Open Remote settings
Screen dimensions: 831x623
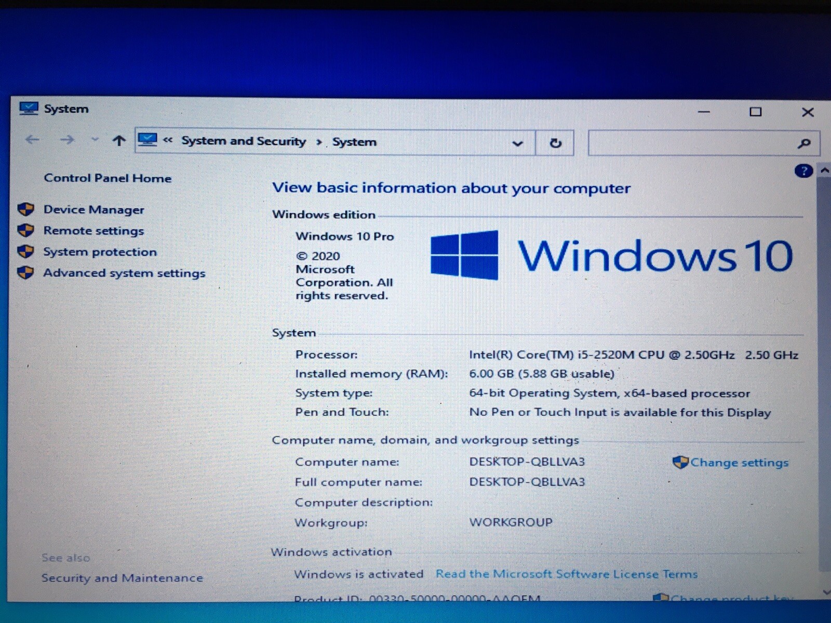pos(93,231)
